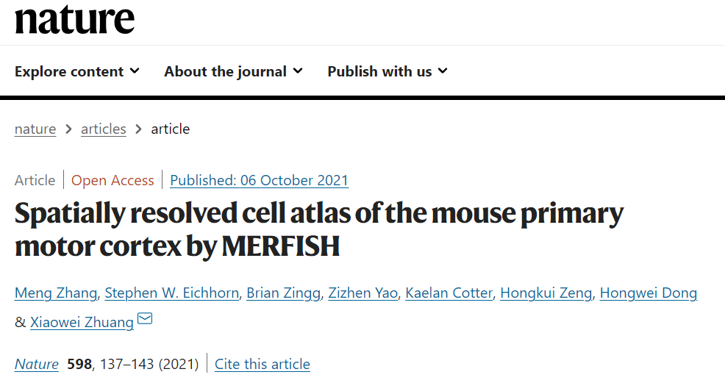Select author Hongkui Zeng
Screen dimensions: 725x383
tap(546, 293)
